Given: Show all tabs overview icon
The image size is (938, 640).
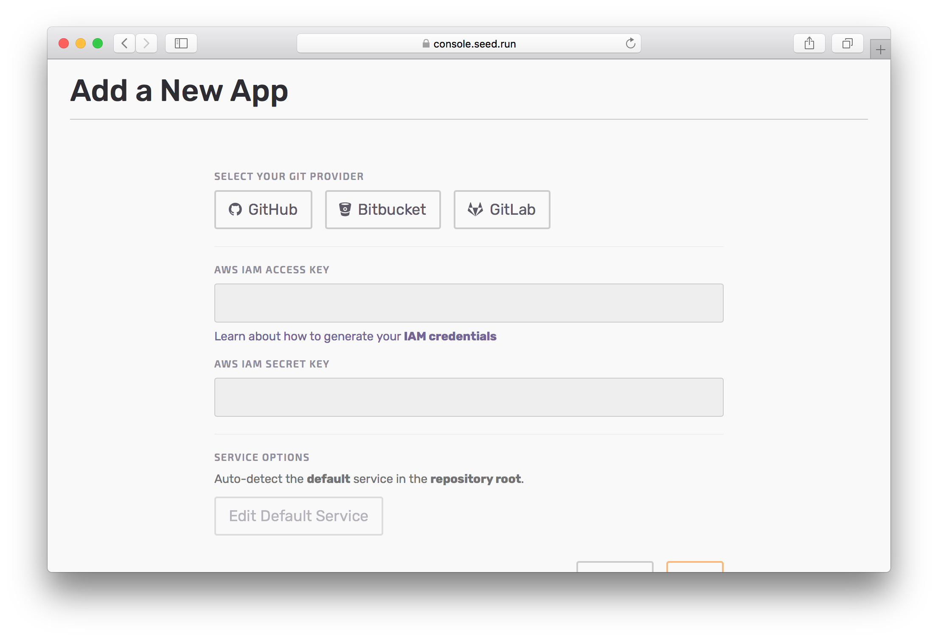Looking at the screenshot, I should click(847, 43).
